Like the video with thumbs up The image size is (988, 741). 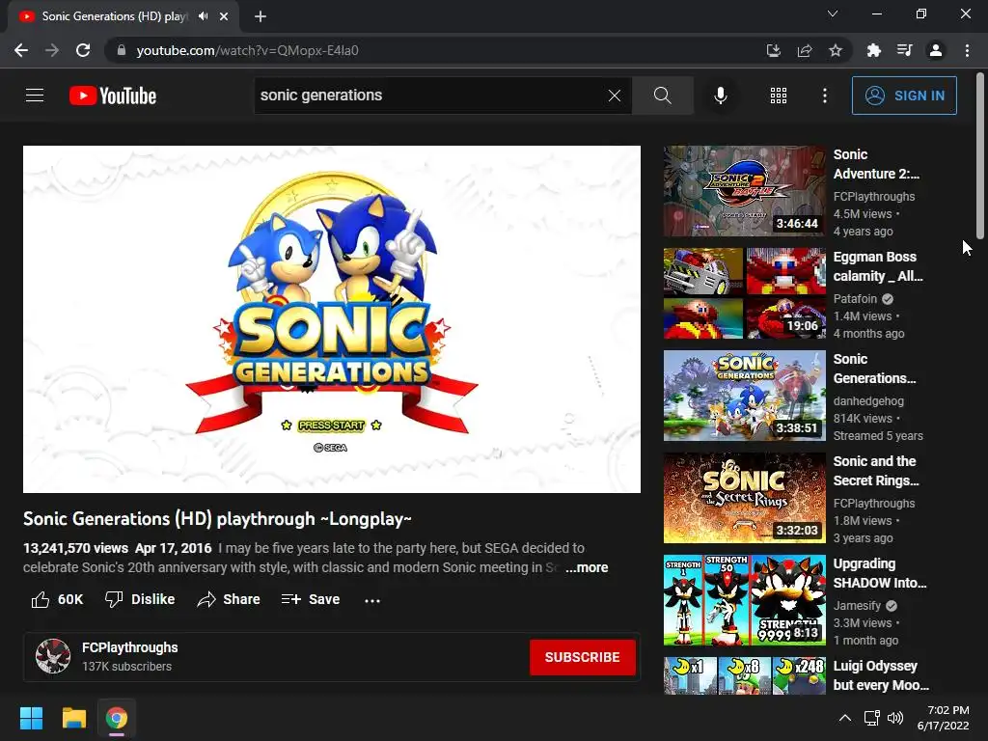click(x=57, y=599)
